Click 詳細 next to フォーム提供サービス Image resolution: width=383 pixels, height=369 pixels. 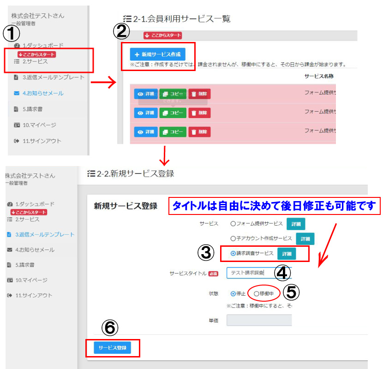click(x=296, y=224)
